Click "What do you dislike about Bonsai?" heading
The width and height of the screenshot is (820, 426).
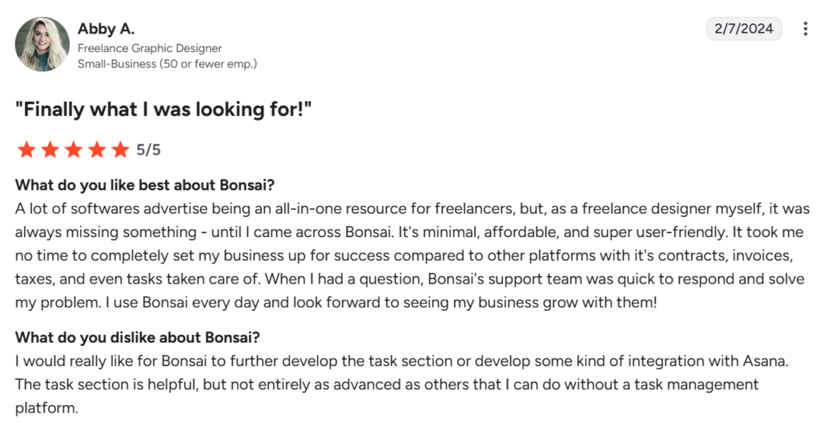click(137, 336)
